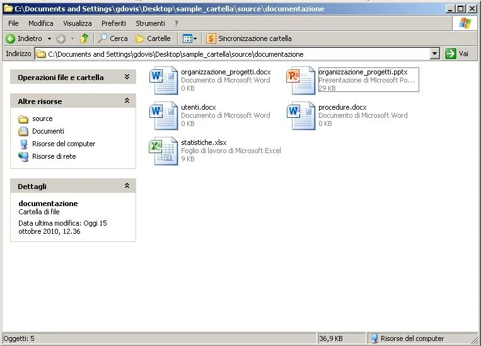Click Documenti folder icon in sidebar
The width and height of the screenshot is (481, 346).
[23, 131]
